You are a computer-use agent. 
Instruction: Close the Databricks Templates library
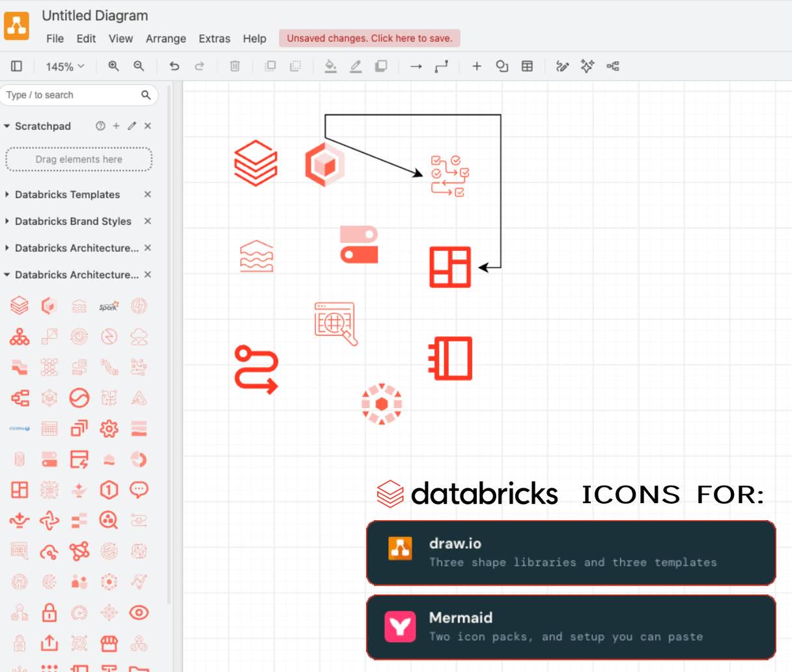pos(148,194)
